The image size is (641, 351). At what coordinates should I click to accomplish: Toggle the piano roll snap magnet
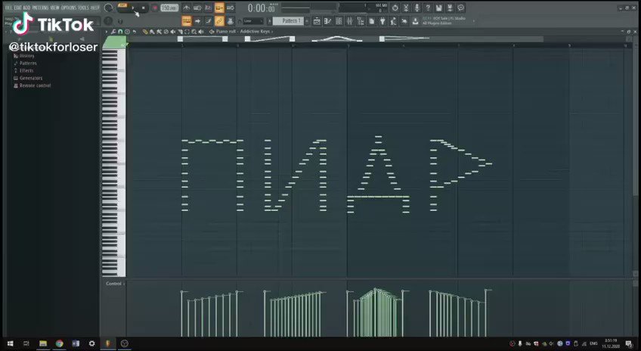119,32
